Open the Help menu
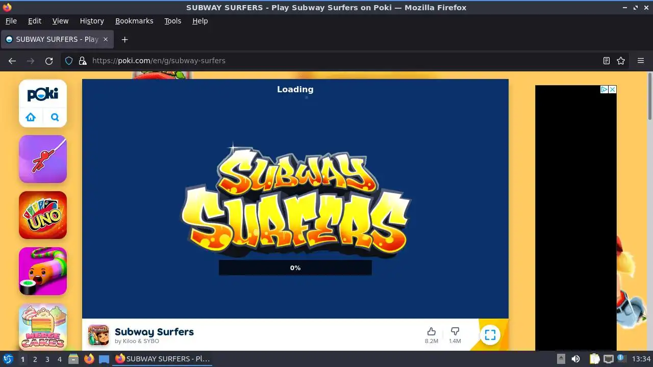Image resolution: width=653 pixels, height=367 pixels. 200,21
